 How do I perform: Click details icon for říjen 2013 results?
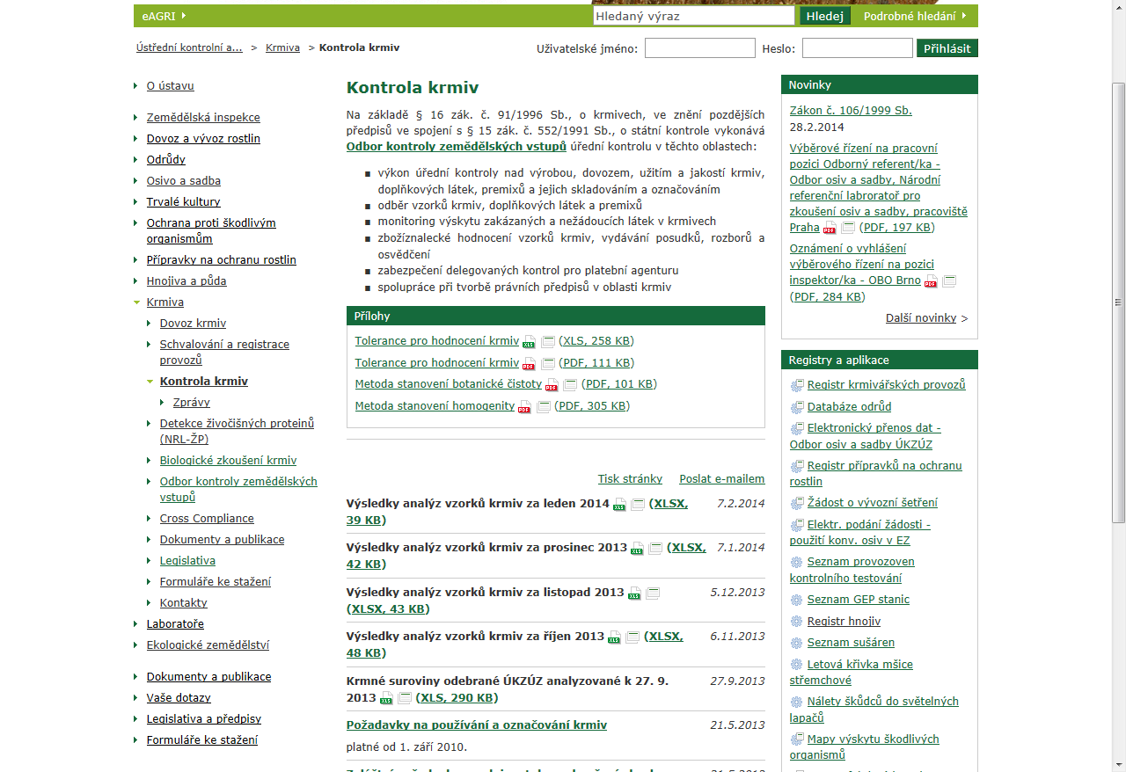pos(633,637)
